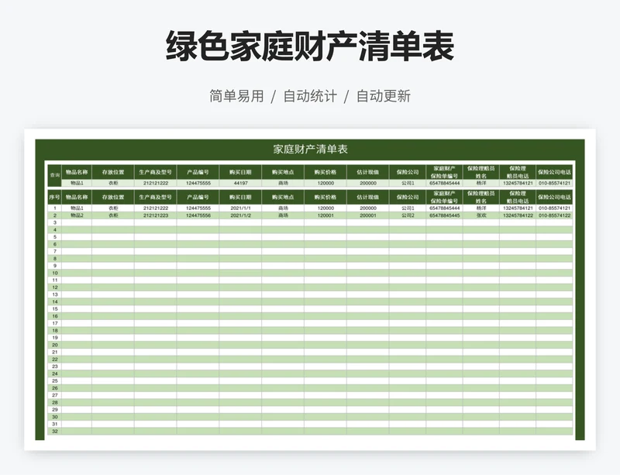The image size is (620, 475).
Task: Click the 简单易用 subtitle text
Action: (x=236, y=96)
